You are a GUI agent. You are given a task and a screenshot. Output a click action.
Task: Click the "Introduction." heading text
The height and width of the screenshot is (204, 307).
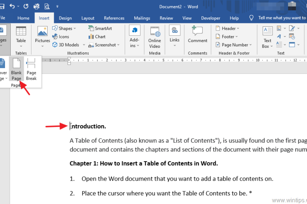(88, 126)
